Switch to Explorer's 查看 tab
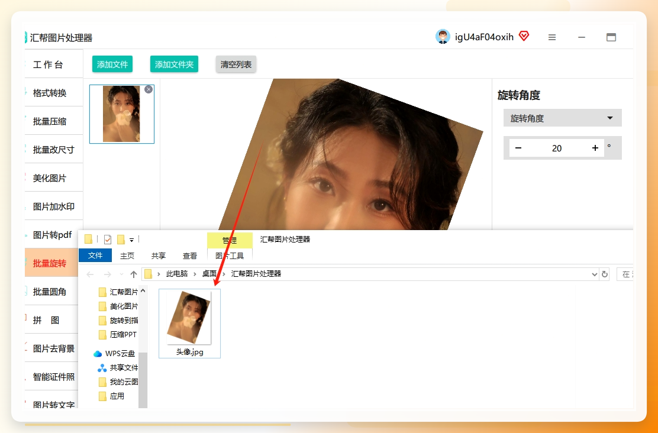Viewport: 658px width, 433px height. coord(190,256)
